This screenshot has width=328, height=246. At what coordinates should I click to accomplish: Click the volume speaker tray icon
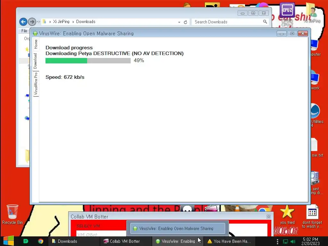point(293,242)
